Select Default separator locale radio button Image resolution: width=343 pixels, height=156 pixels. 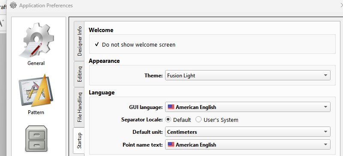click(x=168, y=120)
